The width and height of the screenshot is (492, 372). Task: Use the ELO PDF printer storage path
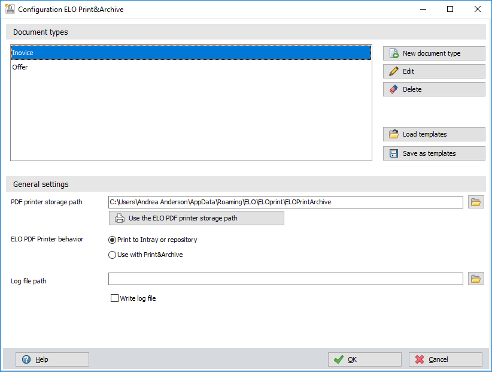[x=196, y=218]
